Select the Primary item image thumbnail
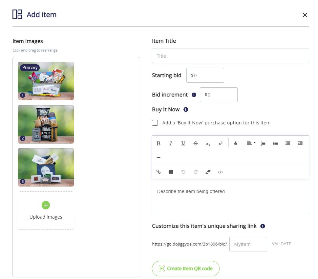 [x=46, y=81]
